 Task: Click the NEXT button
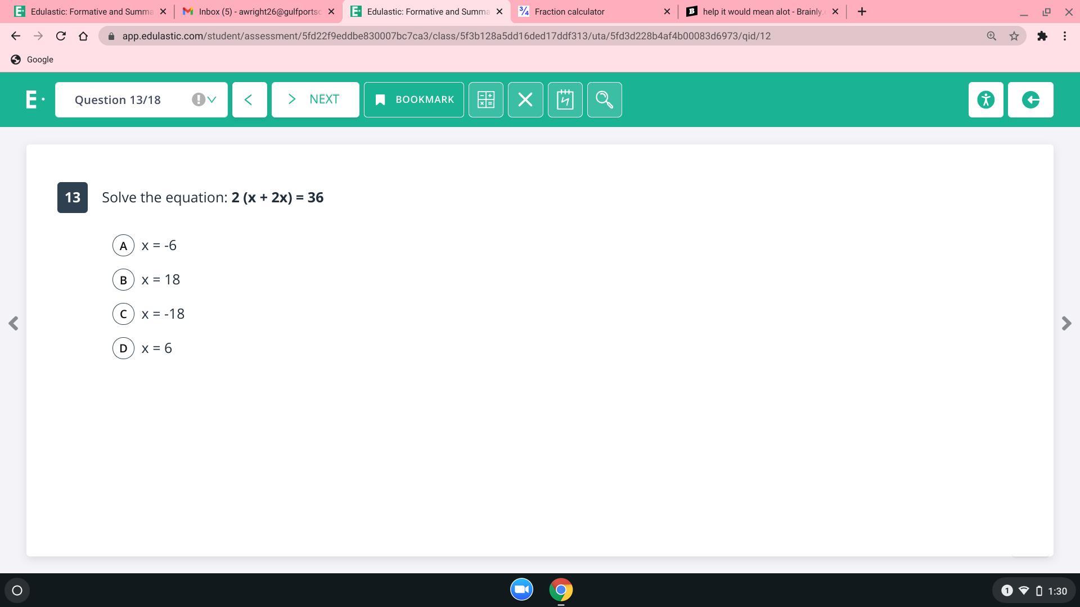pyautogui.click(x=315, y=99)
